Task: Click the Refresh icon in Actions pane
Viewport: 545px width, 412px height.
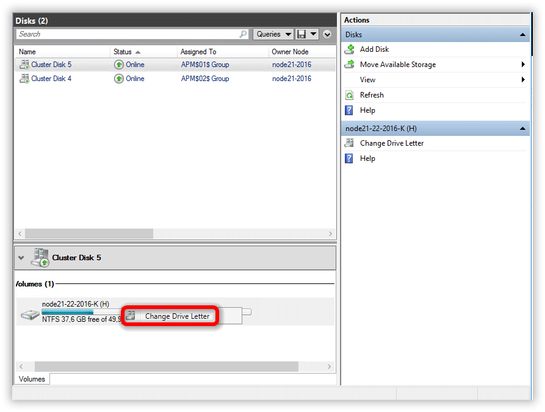Action: point(350,95)
